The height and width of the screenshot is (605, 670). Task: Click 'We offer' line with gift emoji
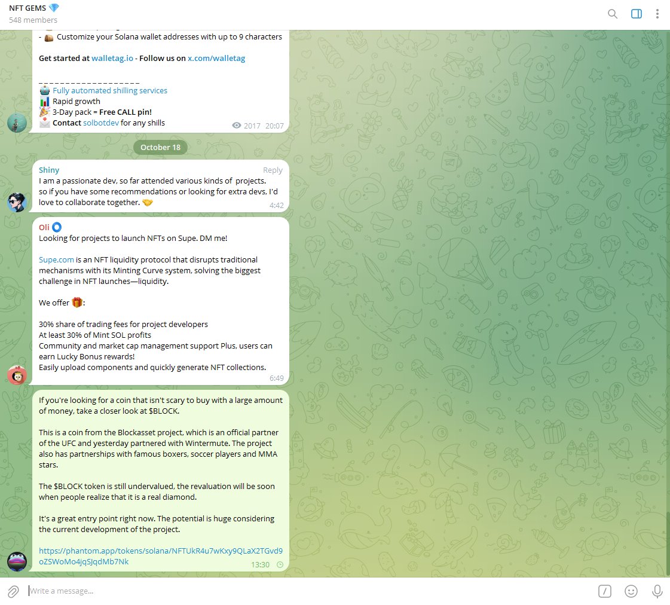coord(62,302)
